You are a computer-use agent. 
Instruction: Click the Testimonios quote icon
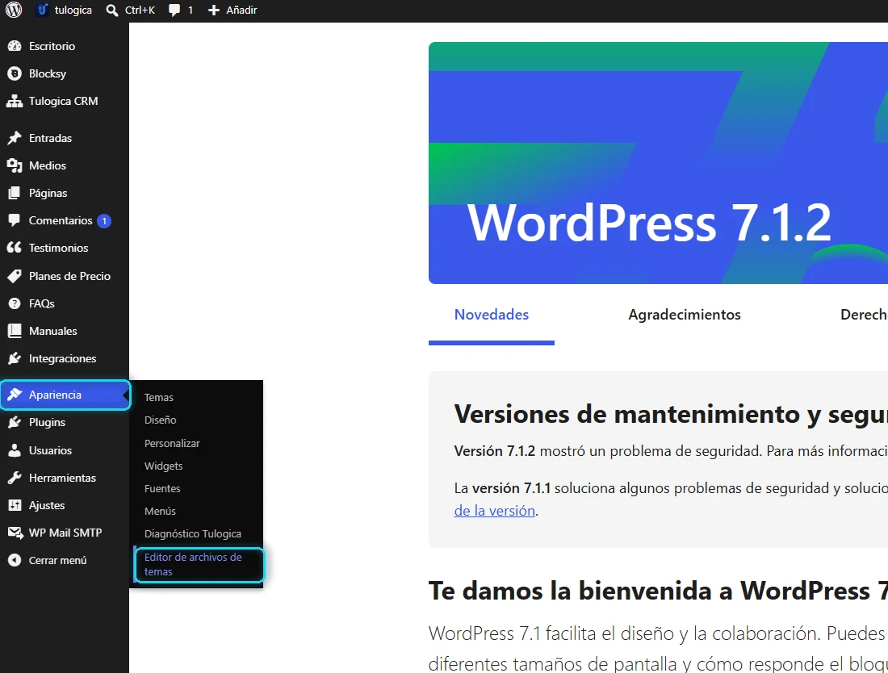pos(15,248)
